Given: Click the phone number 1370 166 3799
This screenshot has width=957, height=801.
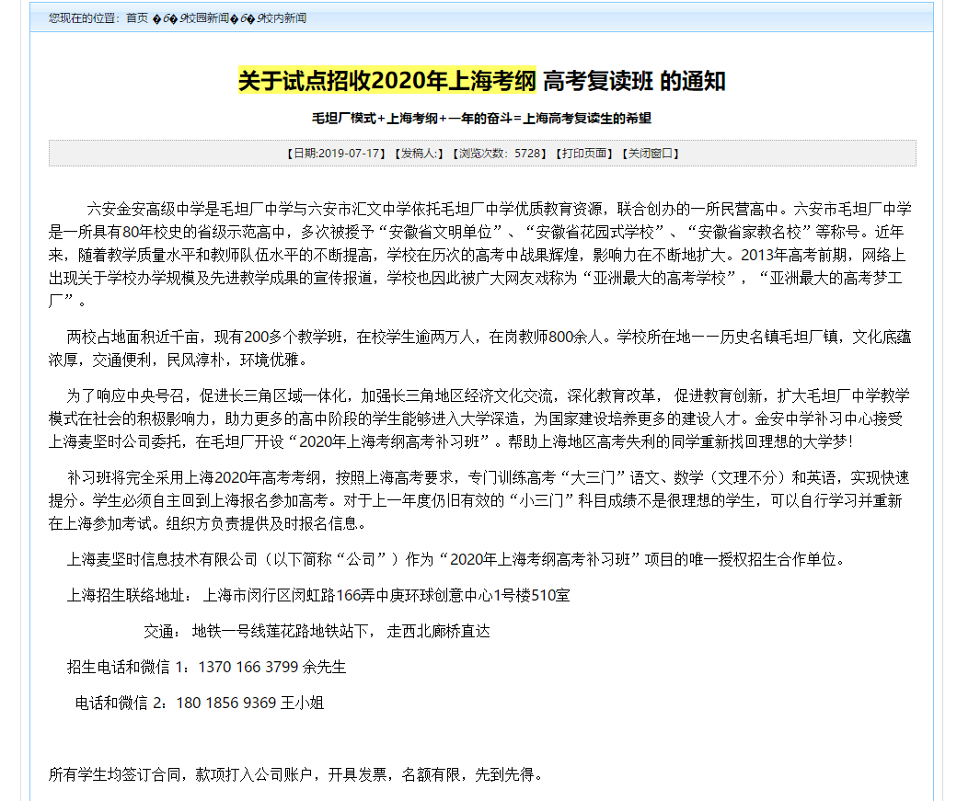Looking at the screenshot, I should click(248, 667).
